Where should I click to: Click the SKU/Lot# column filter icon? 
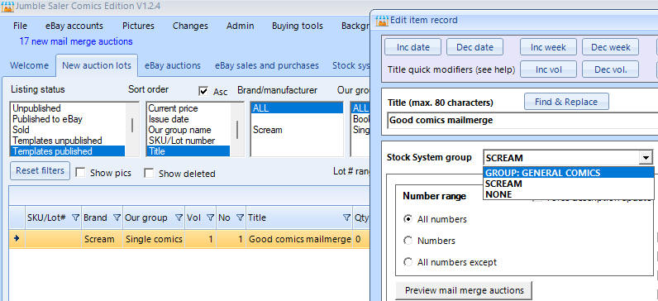(75, 217)
